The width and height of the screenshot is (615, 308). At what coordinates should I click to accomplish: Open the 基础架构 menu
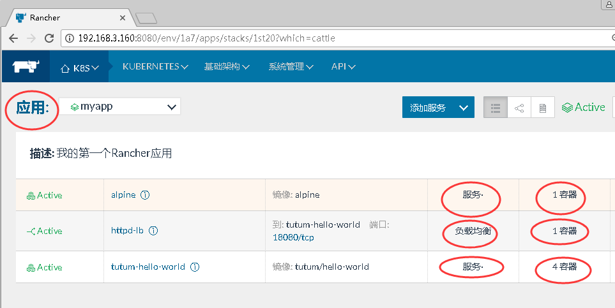[x=227, y=66]
